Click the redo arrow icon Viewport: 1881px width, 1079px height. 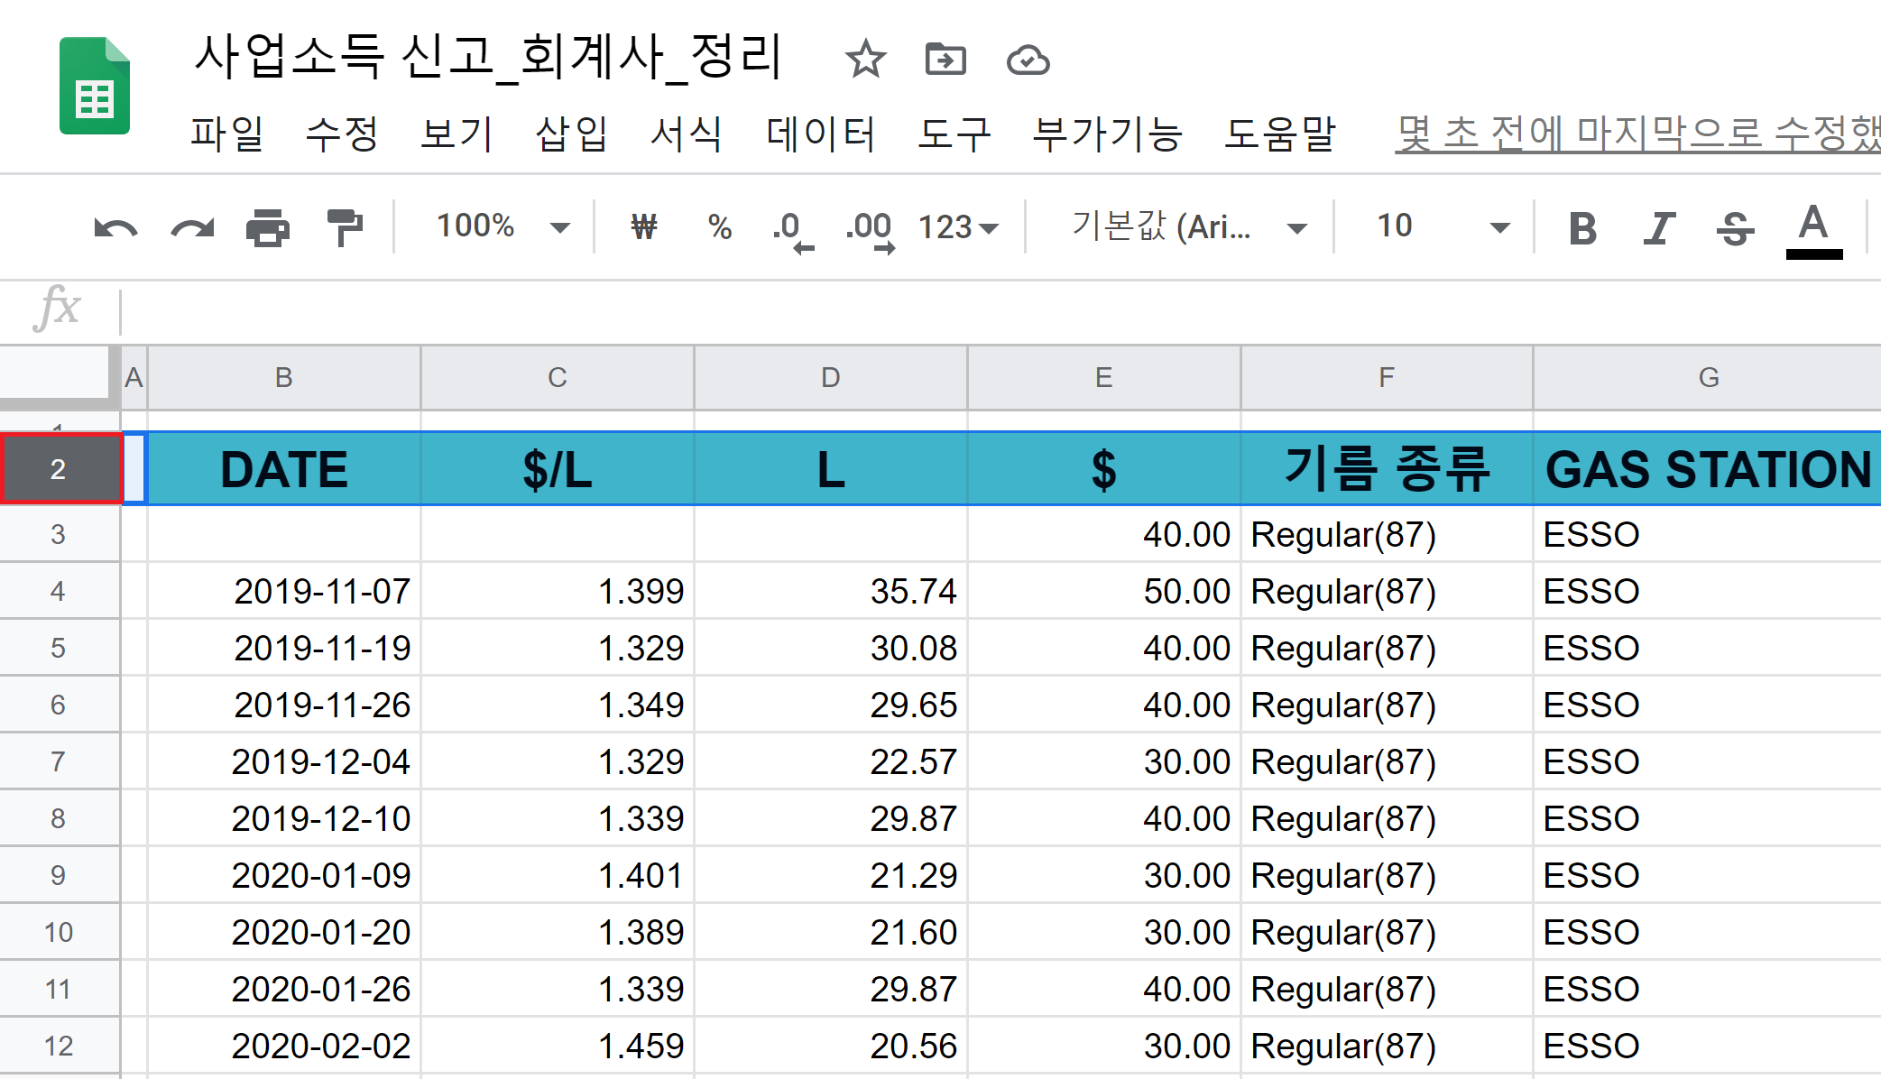pos(192,227)
